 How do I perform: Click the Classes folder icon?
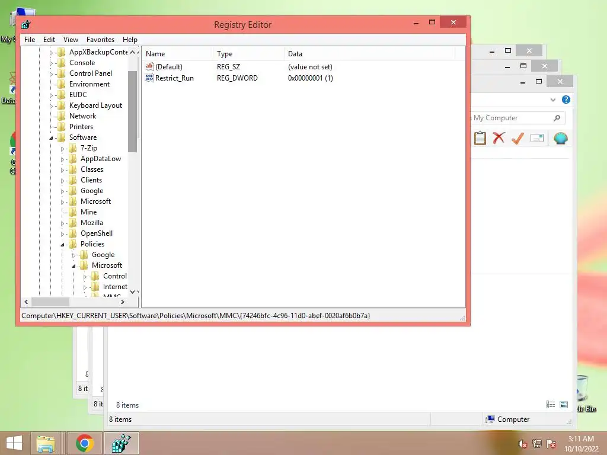[73, 169]
